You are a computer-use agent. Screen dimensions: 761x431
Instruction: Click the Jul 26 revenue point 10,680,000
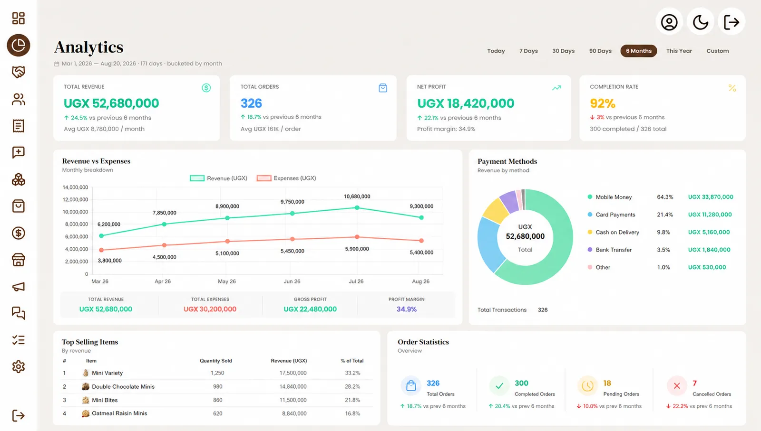357,207
